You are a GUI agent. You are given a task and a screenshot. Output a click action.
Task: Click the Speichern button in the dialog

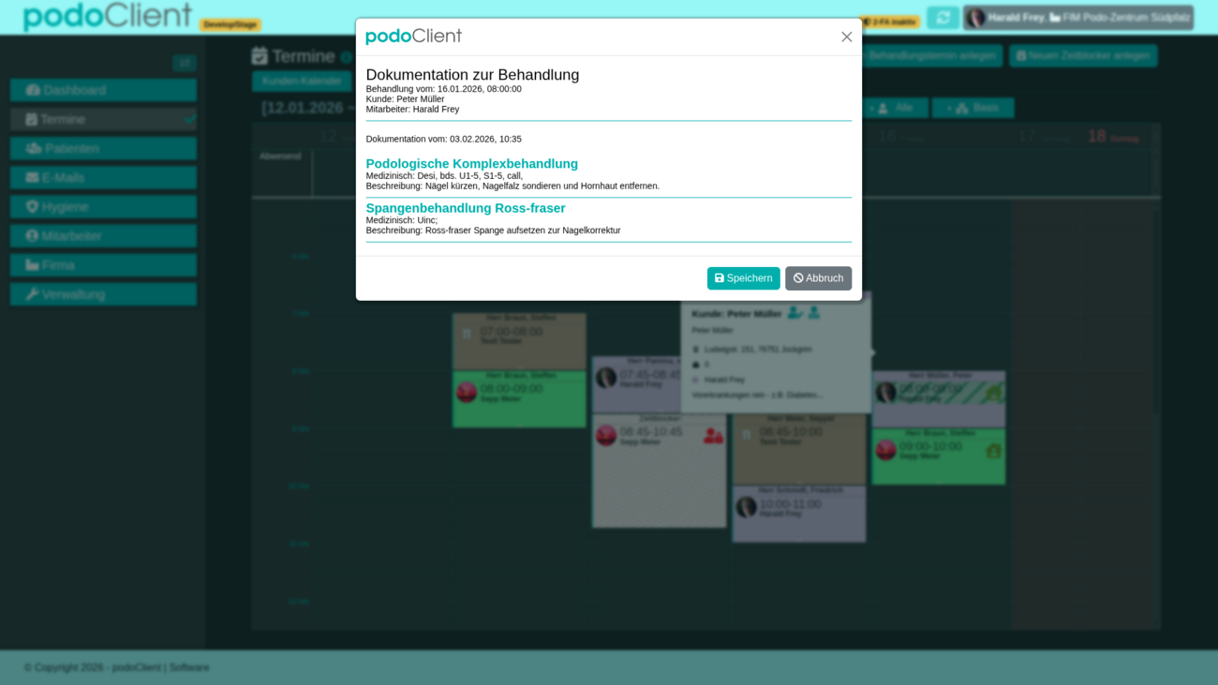tap(743, 278)
